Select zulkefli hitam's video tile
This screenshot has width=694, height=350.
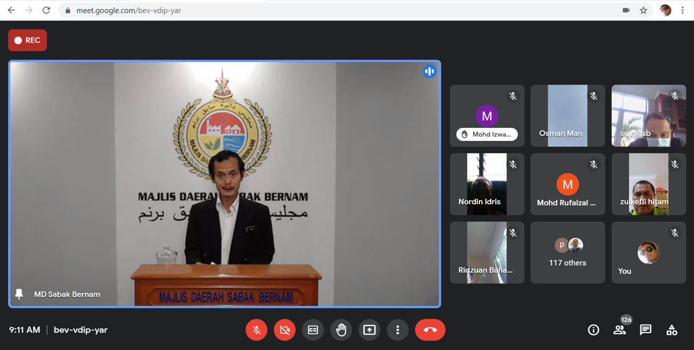pos(649,184)
